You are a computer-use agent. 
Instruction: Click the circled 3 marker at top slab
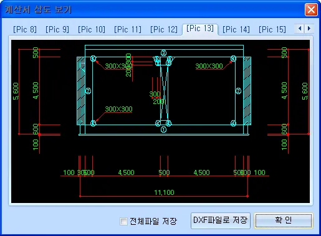163,53
